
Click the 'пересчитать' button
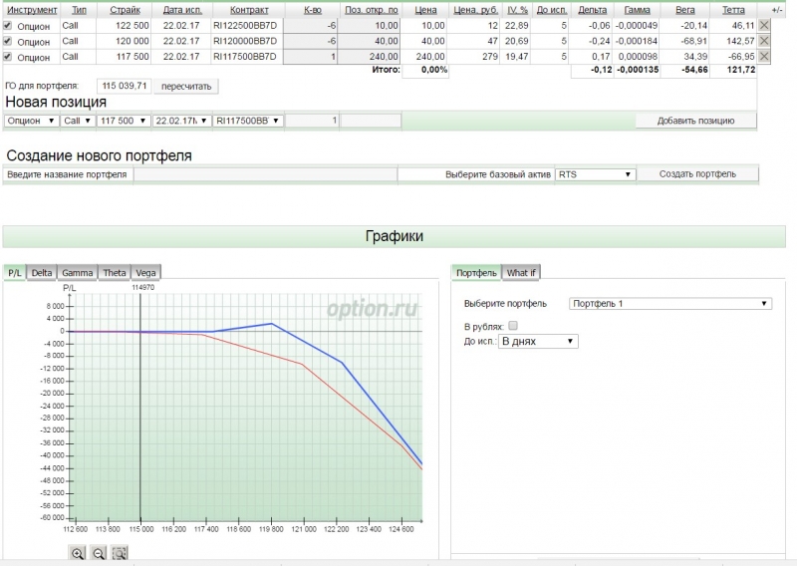[x=186, y=87]
